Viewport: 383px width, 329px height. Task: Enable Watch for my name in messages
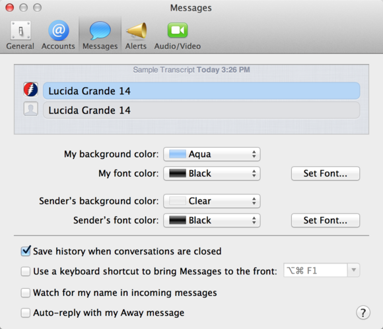26,293
